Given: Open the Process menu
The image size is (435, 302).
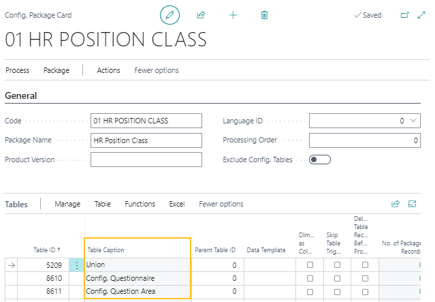Looking at the screenshot, I should [17, 70].
